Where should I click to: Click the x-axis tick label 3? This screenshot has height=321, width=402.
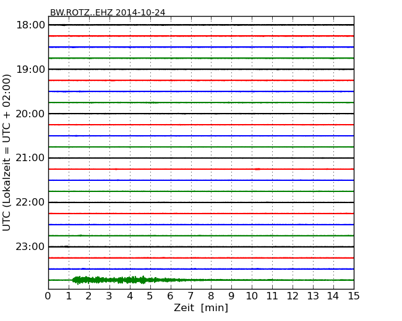(x=109, y=296)
